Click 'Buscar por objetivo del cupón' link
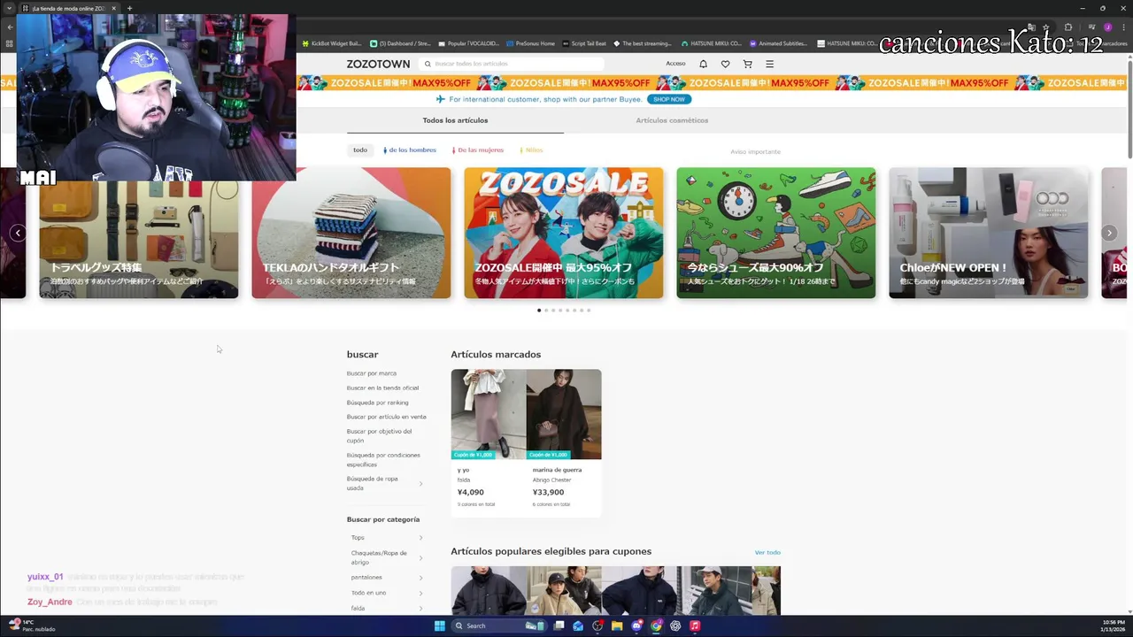Viewport: 1133px width, 637px height. (x=379, y=435)
